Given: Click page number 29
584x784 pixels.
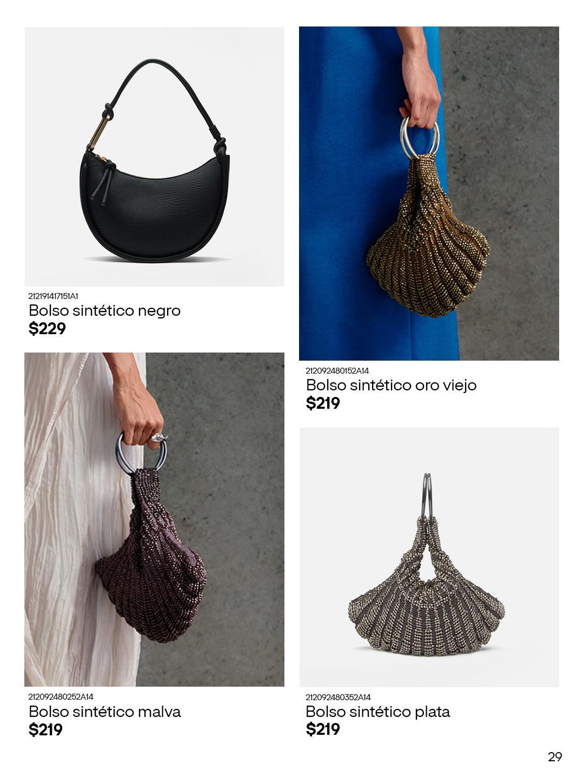Looking at the screenshot, I should point(555,757).
